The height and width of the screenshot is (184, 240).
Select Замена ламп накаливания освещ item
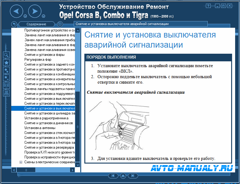50,50
